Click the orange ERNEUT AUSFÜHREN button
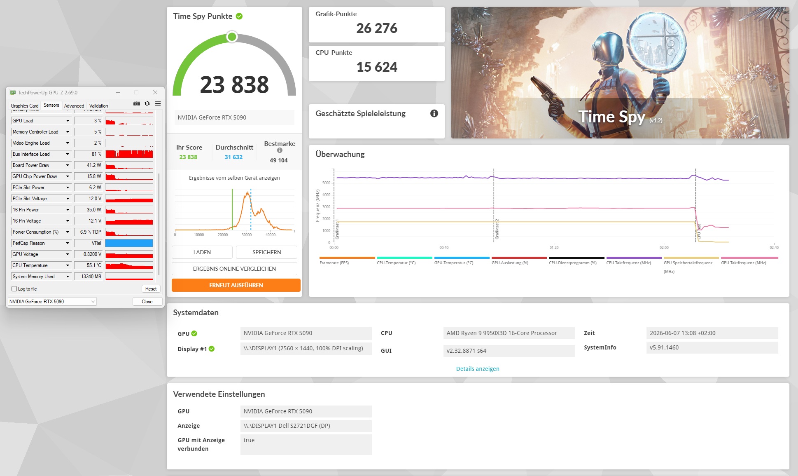798x476 pixels. click(236, 285)
